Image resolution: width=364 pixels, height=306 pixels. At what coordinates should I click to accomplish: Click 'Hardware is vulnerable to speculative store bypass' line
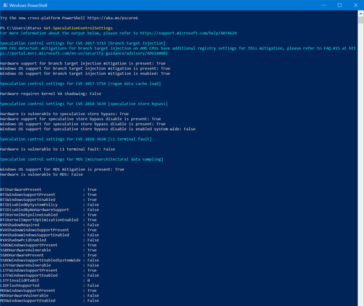[x=65, y=114]
